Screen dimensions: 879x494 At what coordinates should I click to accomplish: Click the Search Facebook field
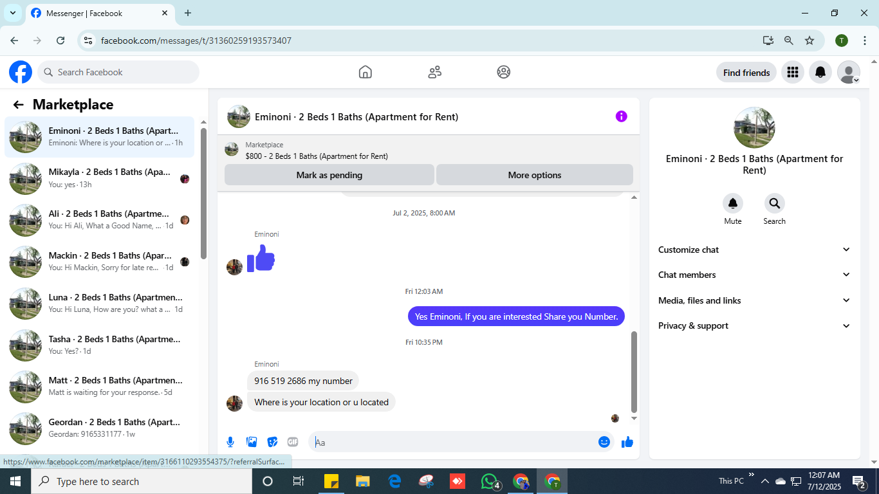pos(118,72)
